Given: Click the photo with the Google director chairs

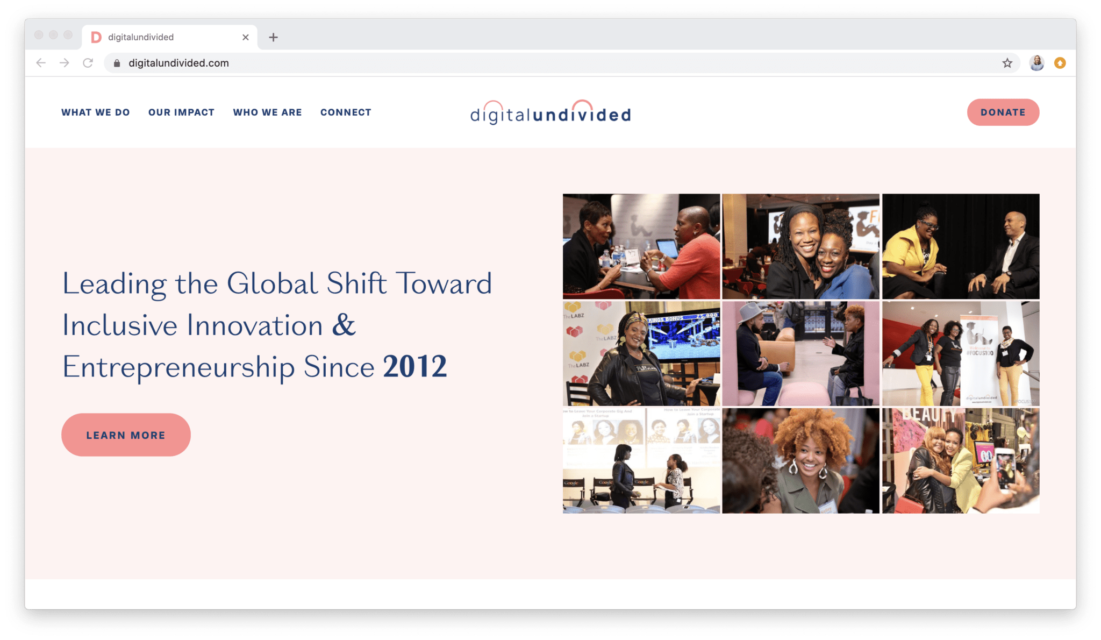Looking at the screenshot, I should pos(641,460).
